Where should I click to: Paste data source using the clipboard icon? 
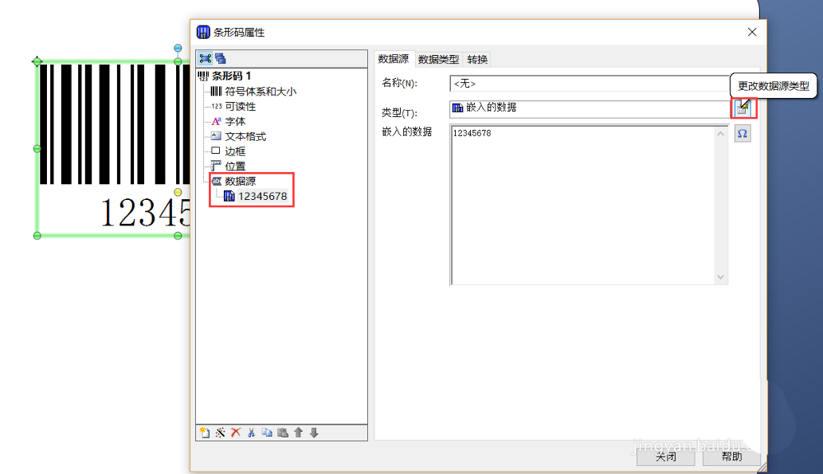point(283,433)
